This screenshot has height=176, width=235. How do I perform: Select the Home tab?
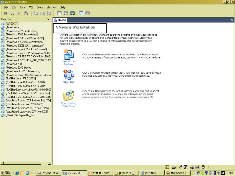(x=60, y=20)
